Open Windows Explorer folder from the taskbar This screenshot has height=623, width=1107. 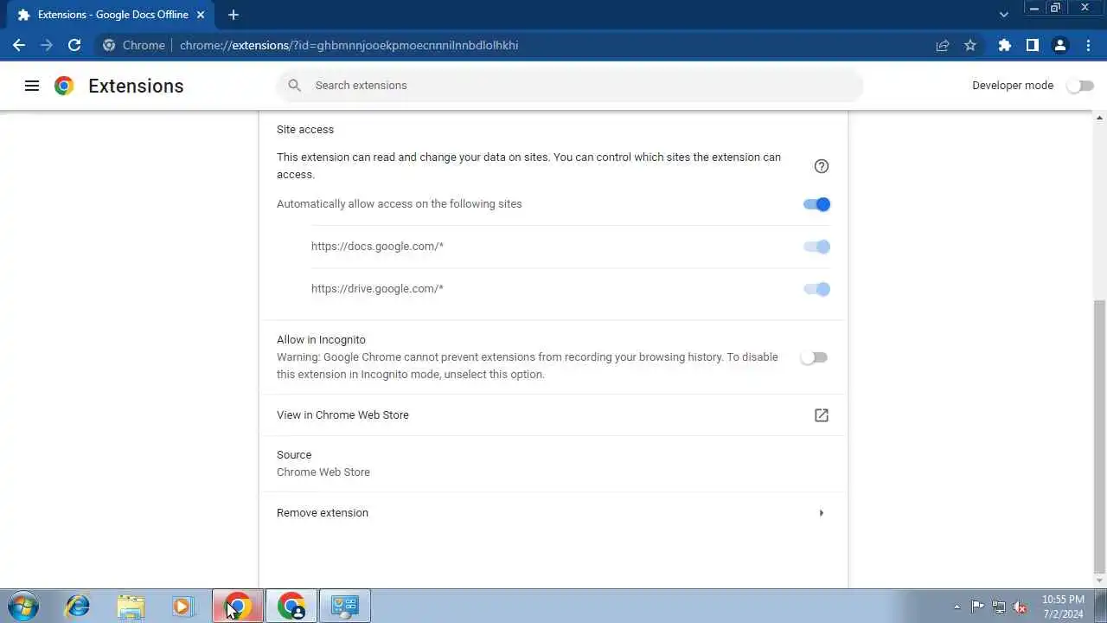(x=131, y=607)
